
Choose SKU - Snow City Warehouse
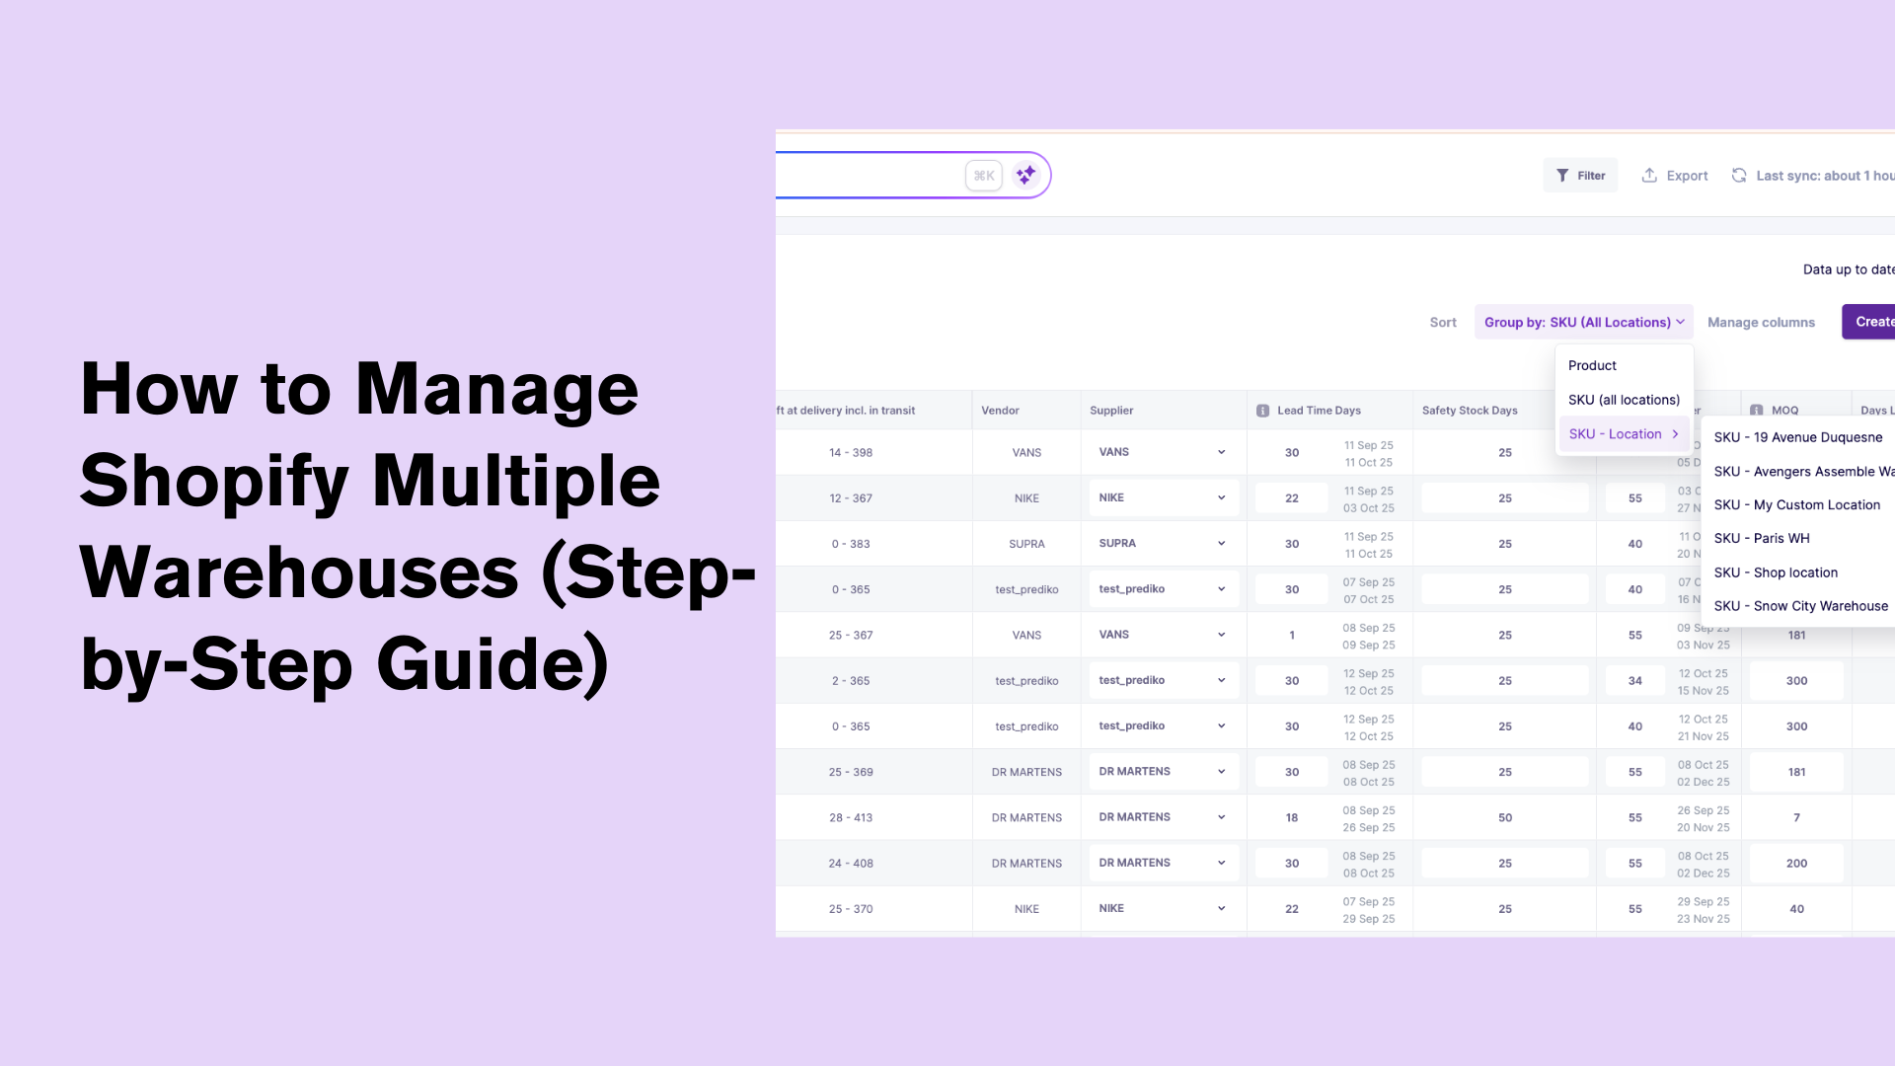[x=1800, y=606]
